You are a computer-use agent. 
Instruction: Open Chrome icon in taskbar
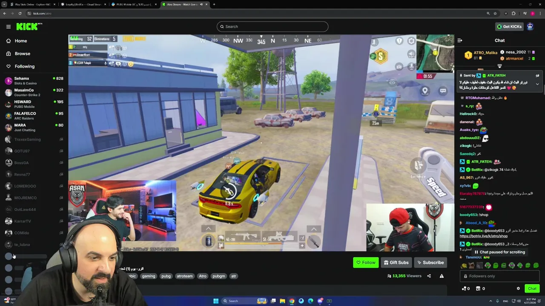[x=292, y=301]
